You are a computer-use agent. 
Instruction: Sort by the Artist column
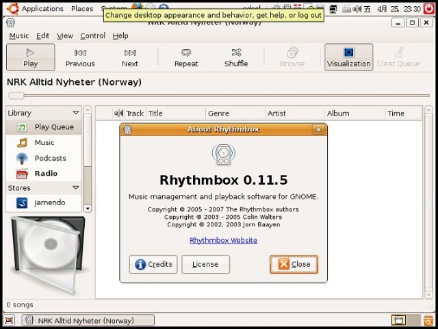click(x=295, y=114)
